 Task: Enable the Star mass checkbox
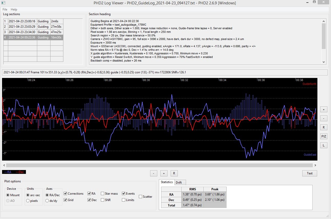pos(103,194)
